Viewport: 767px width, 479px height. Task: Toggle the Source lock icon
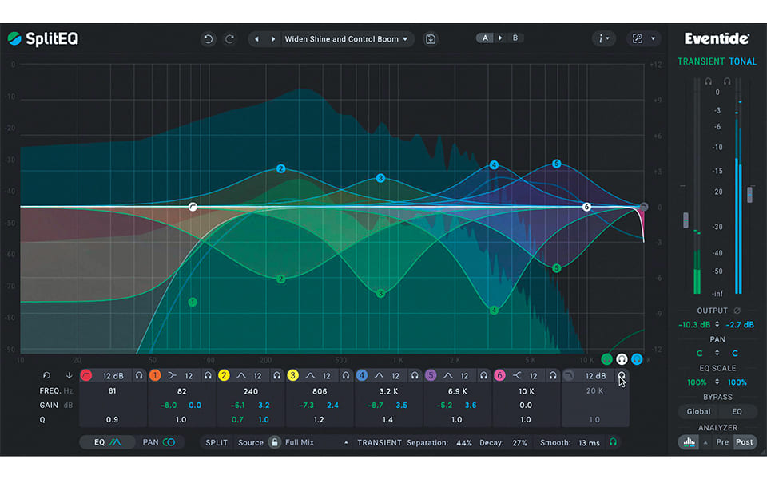point(274,442)
